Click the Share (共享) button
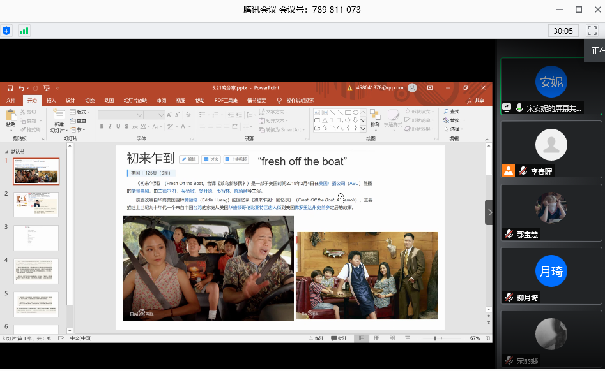The image size is (605, 371). click(476, 101)
